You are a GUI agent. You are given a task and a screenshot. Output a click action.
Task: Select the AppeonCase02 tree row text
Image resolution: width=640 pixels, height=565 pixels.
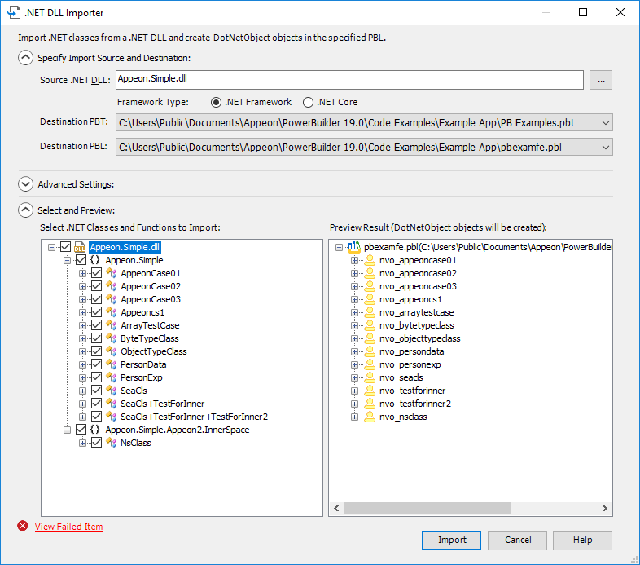tap(151, 286)
